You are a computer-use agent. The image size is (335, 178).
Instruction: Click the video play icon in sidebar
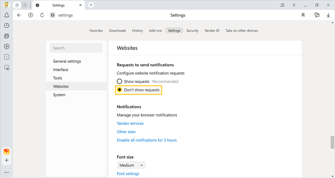6,46
